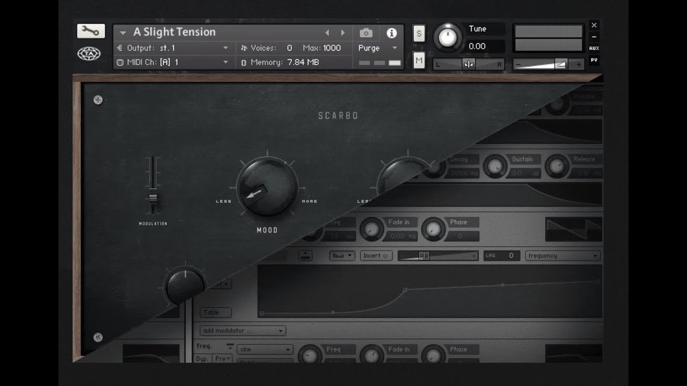Minimize the instrument header with the dash button
This screenshot has width=687, height=386.
(x=594, y=37)
